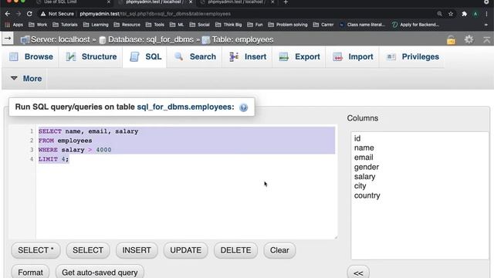Open the Insert tab
494x278 pixels.
tap(248, 56)
